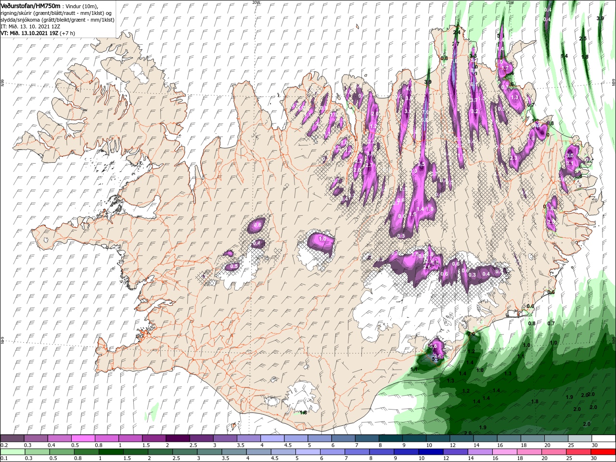Viewport: 616px width, 462px height.
Task: Click the 'VT: Mið. 13.10.2021 19Z' valid time
Action: tap(29, 33)
